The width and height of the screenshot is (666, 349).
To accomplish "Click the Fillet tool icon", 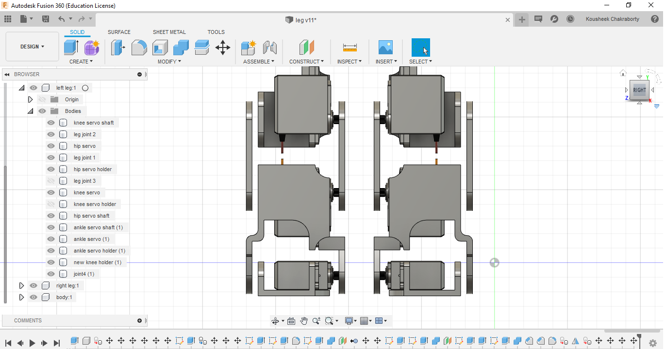I will pos(139,48).
